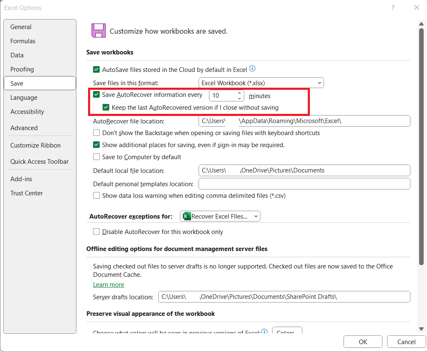Click the Offline editing options heading text
Viewport: 427px width, 352px height.
(177, 249)
